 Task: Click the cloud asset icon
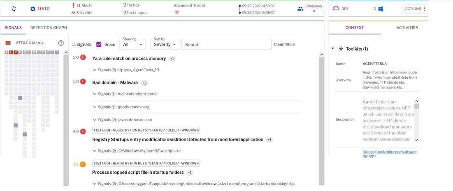336,8
